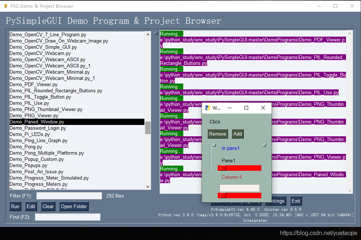This screenshot has width=361, height=240.
Task: Click the red slider under Pane1
Action: click(239, 168)
